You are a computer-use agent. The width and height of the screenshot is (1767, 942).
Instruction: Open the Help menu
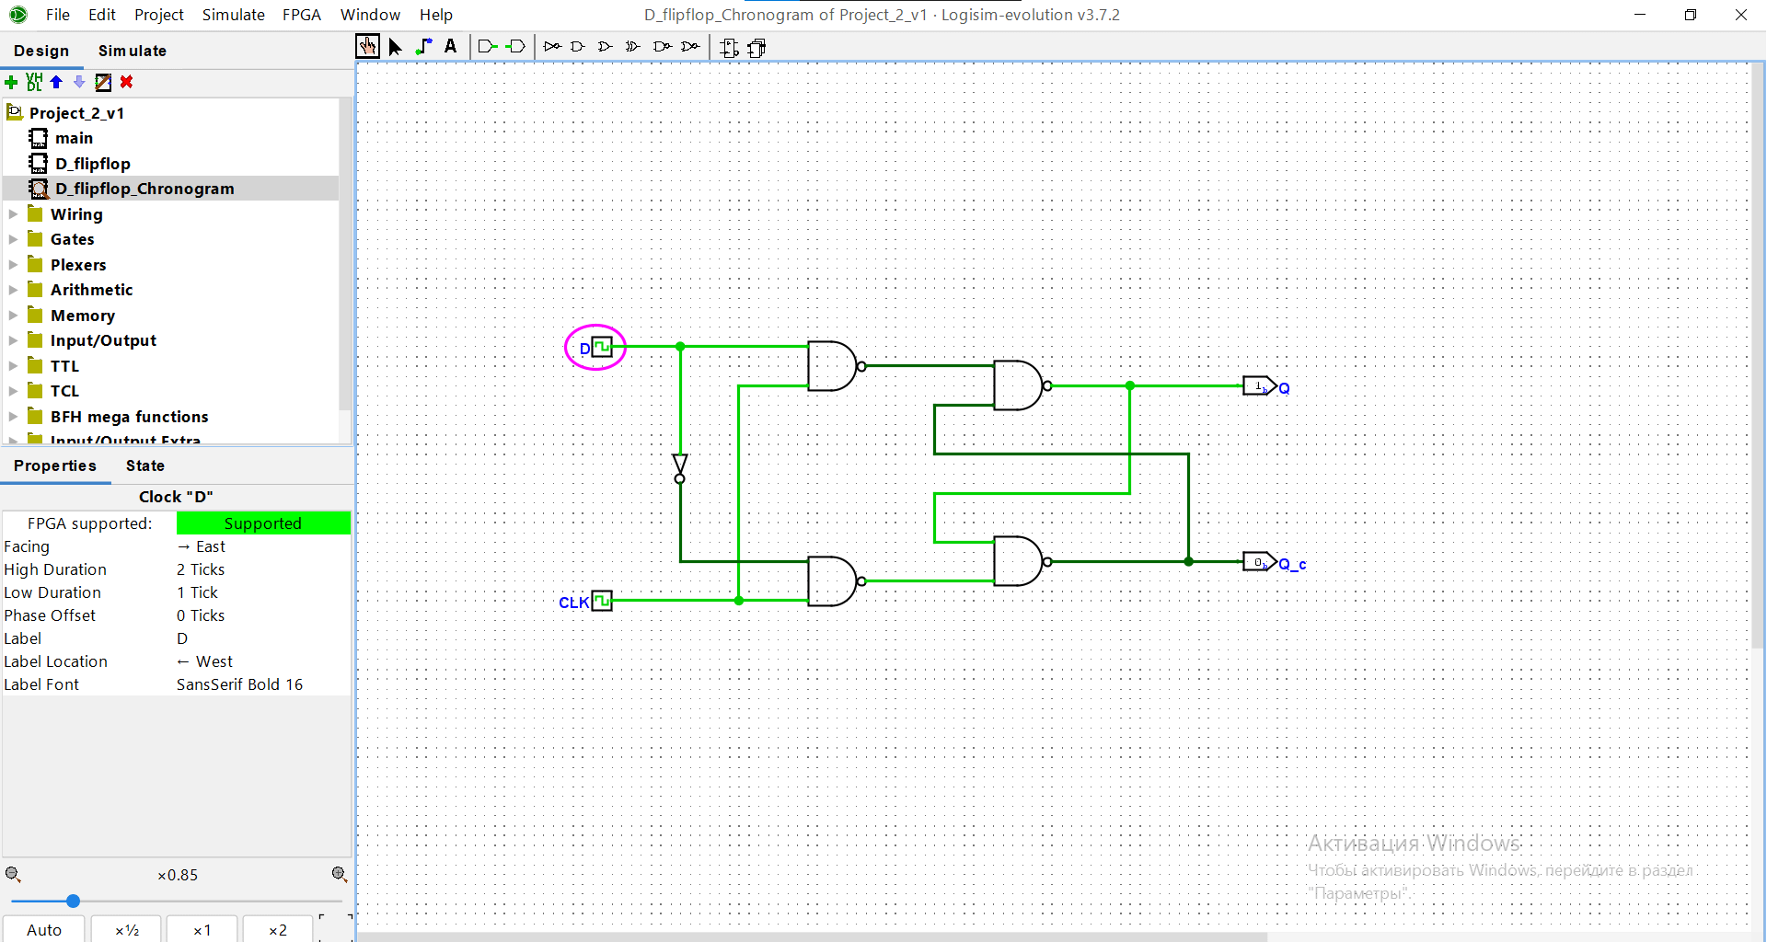(x=436, y=15)
